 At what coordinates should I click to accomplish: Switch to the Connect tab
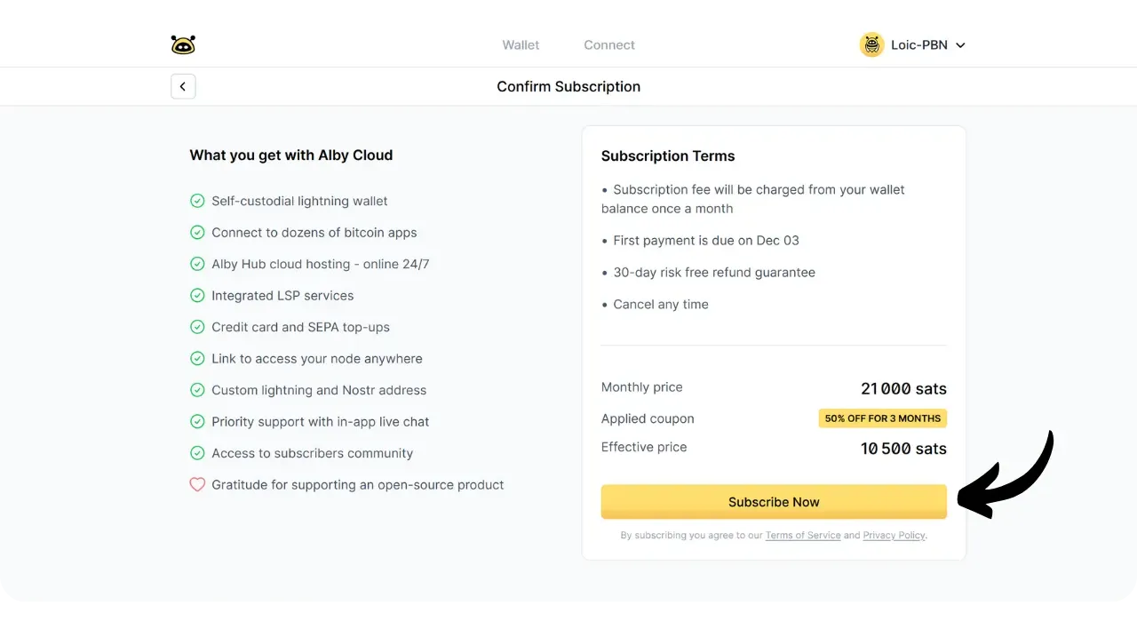609,44
